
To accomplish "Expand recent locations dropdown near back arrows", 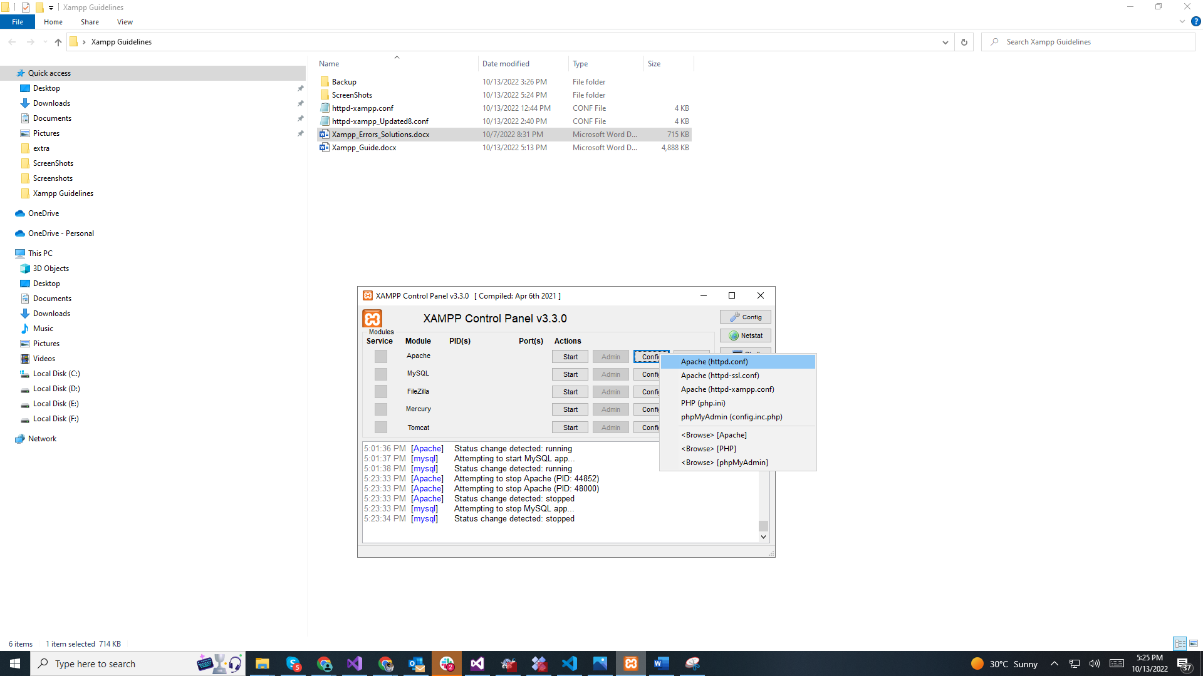I will (45, 42).
